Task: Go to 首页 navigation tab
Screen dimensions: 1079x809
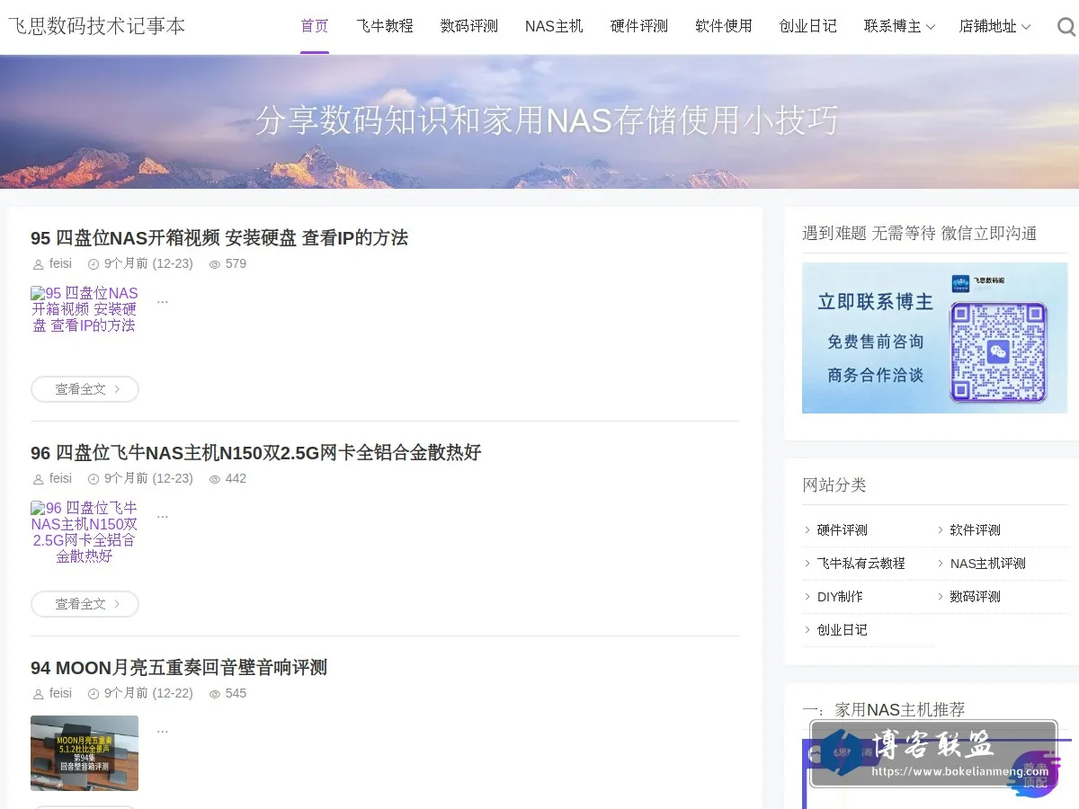Action: (x=315, y=26)
